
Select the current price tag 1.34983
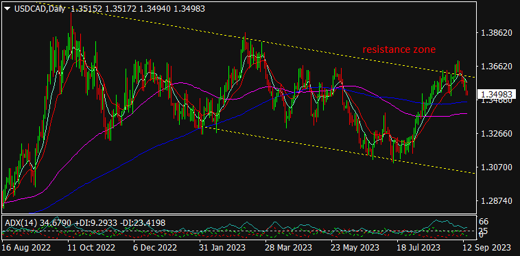click(x=497, y=95)
